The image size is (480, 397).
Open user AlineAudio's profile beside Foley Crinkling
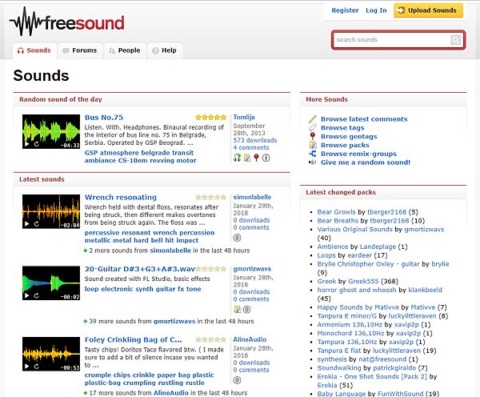pos(250,339)
